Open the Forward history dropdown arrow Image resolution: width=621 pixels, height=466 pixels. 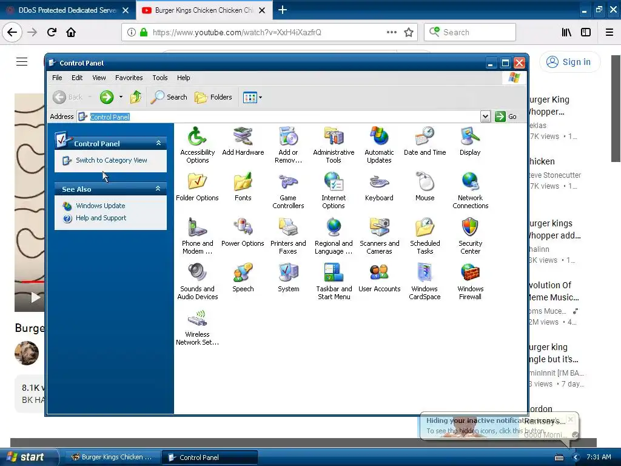coord(121,96)
